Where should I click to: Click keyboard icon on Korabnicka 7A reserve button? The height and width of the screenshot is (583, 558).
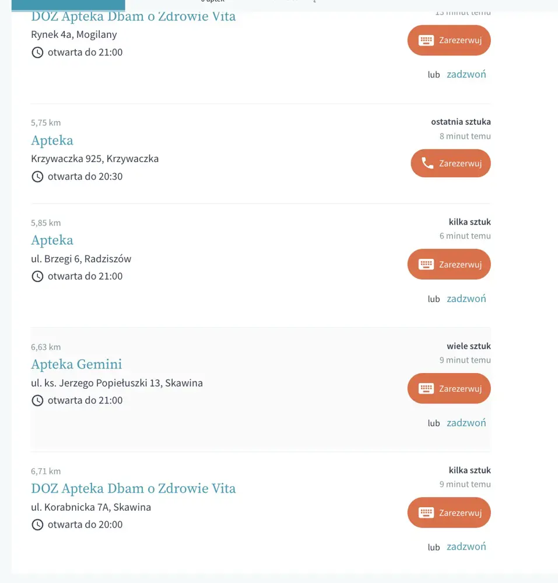pyautogui.click(x=426, y=512)
